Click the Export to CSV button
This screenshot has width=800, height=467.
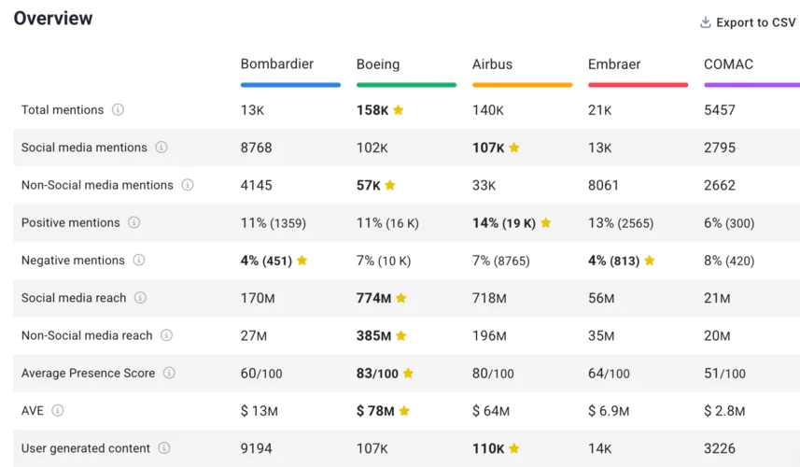click(748, 22)
